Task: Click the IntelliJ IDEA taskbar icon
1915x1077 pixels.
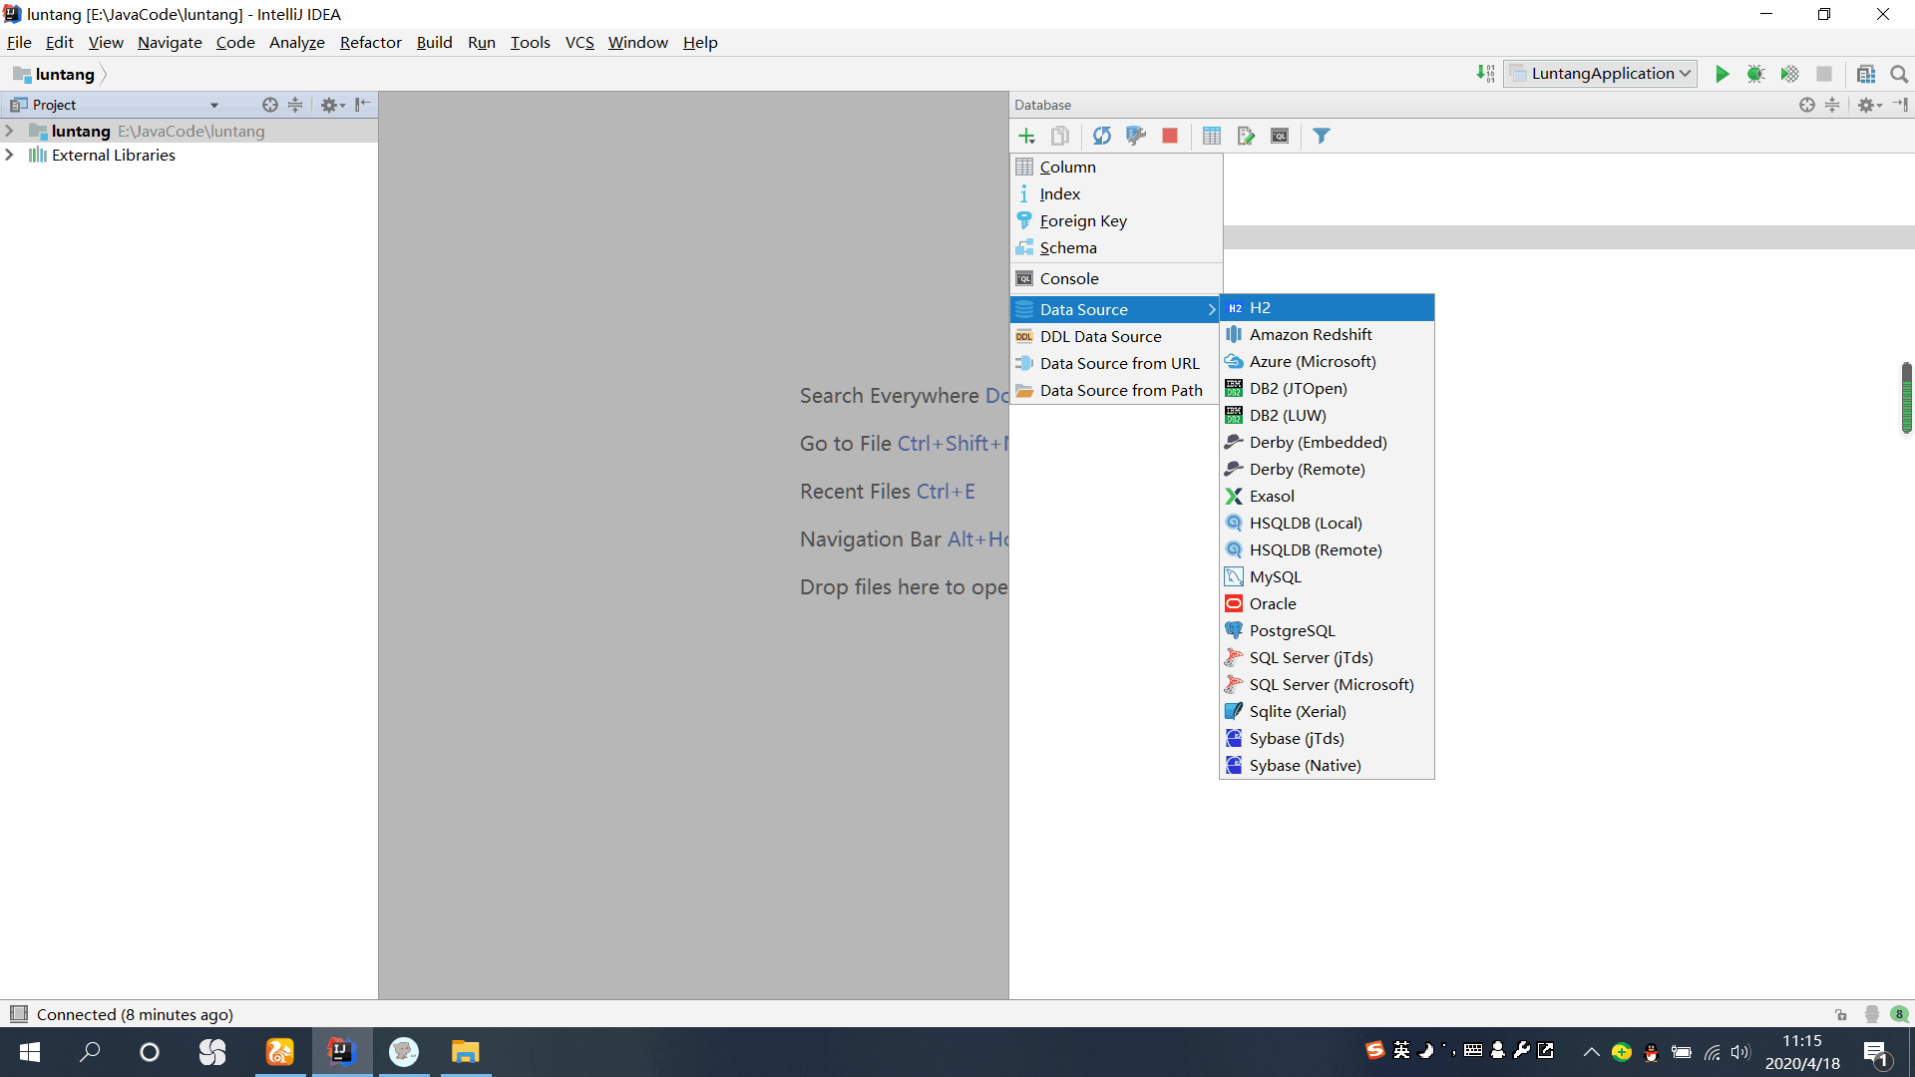Action: 341,1052
